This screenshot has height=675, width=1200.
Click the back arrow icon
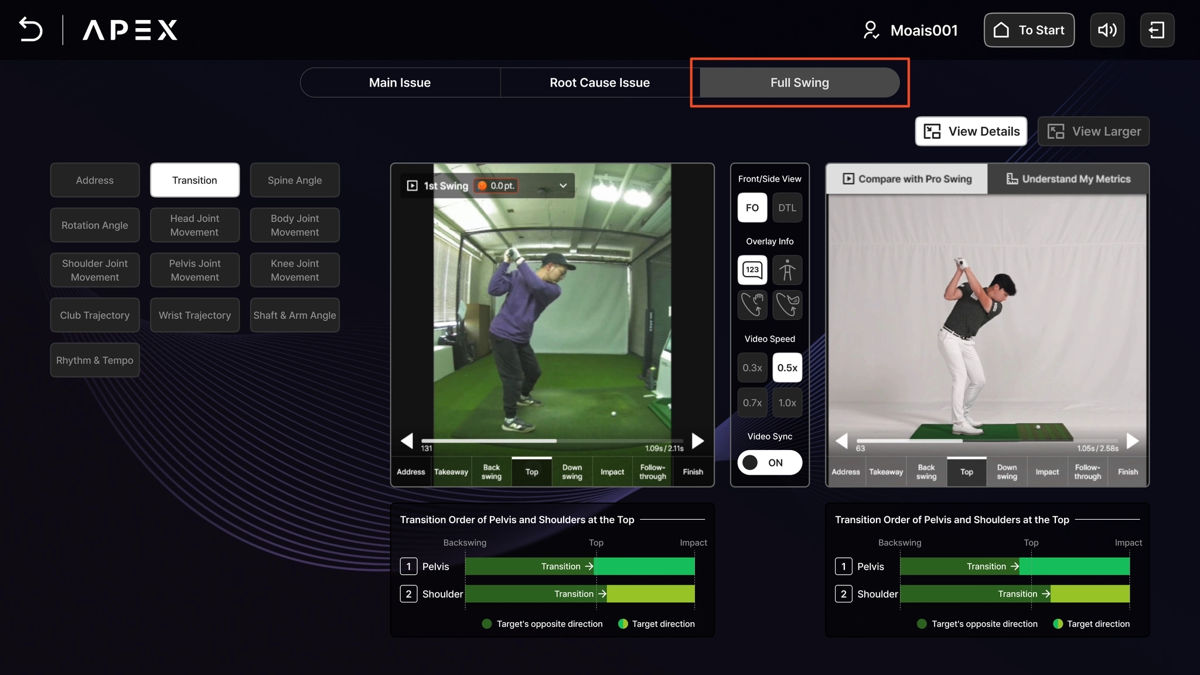click(30, 29)
